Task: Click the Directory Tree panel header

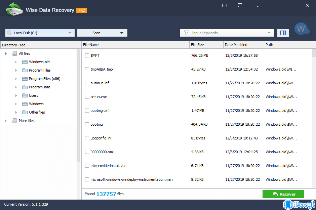Action: (x=40, y=45)
